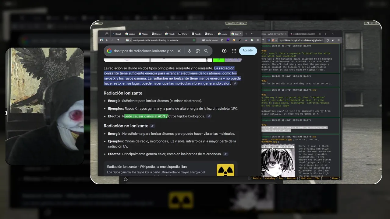Viewport: 390px width, 219px height.
Task: Reload the page in right browser
Action: pyautogui.click(x=263, y=40)
